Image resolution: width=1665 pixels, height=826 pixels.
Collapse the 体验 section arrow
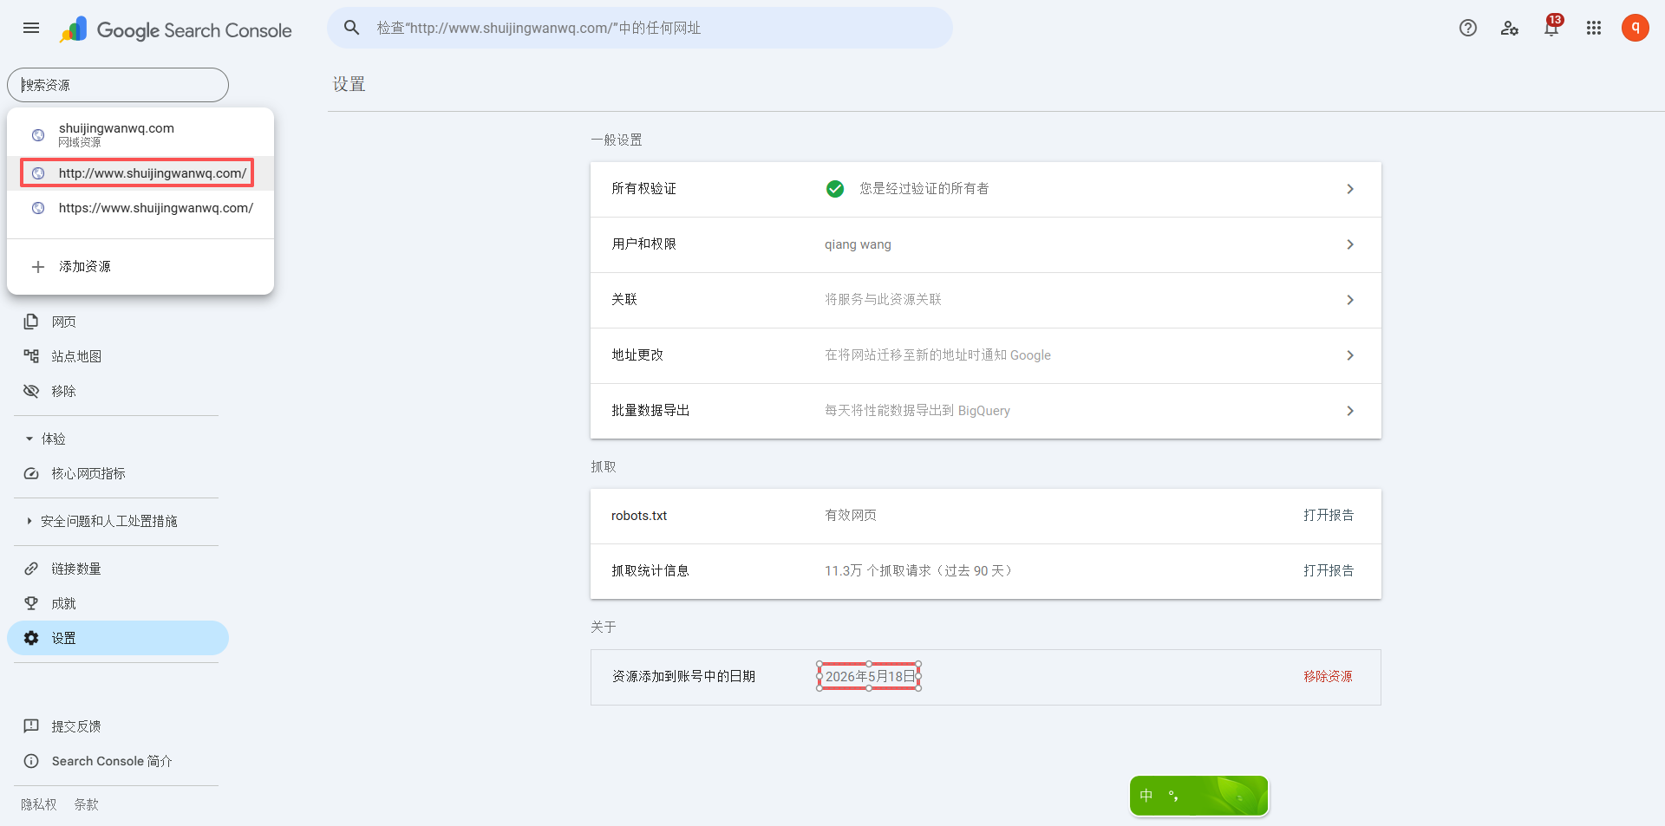click(x=29, y=439)
